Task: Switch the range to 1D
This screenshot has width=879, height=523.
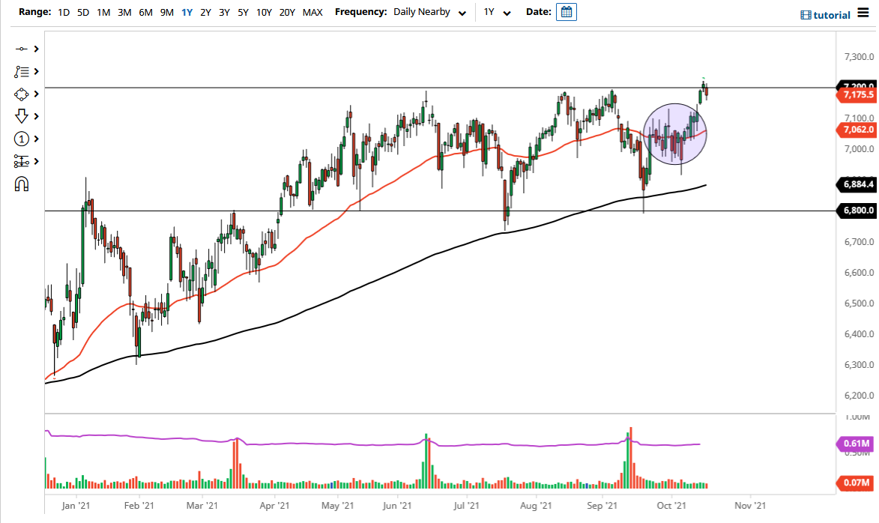Action: (x=64, y=12)
